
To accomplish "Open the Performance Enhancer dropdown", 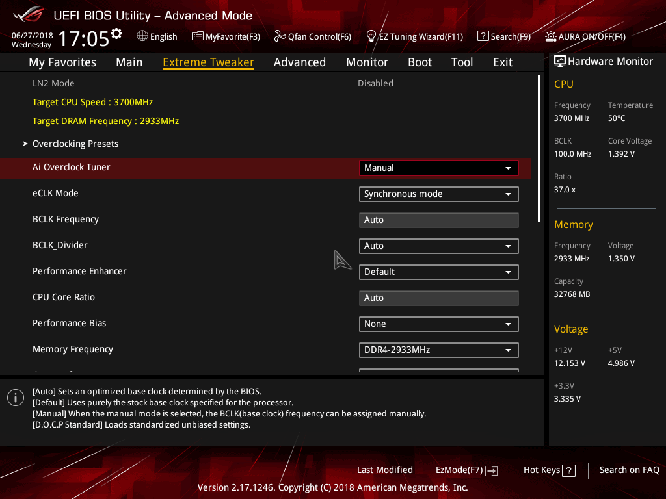I will tap(439, 272).
